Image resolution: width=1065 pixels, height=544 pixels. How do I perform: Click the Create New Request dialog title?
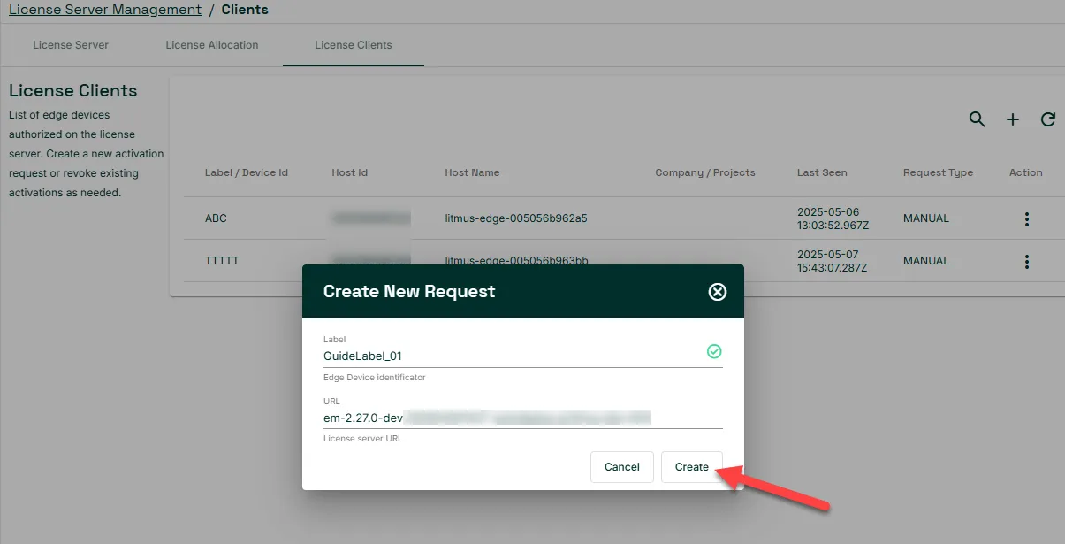(409, 292)
